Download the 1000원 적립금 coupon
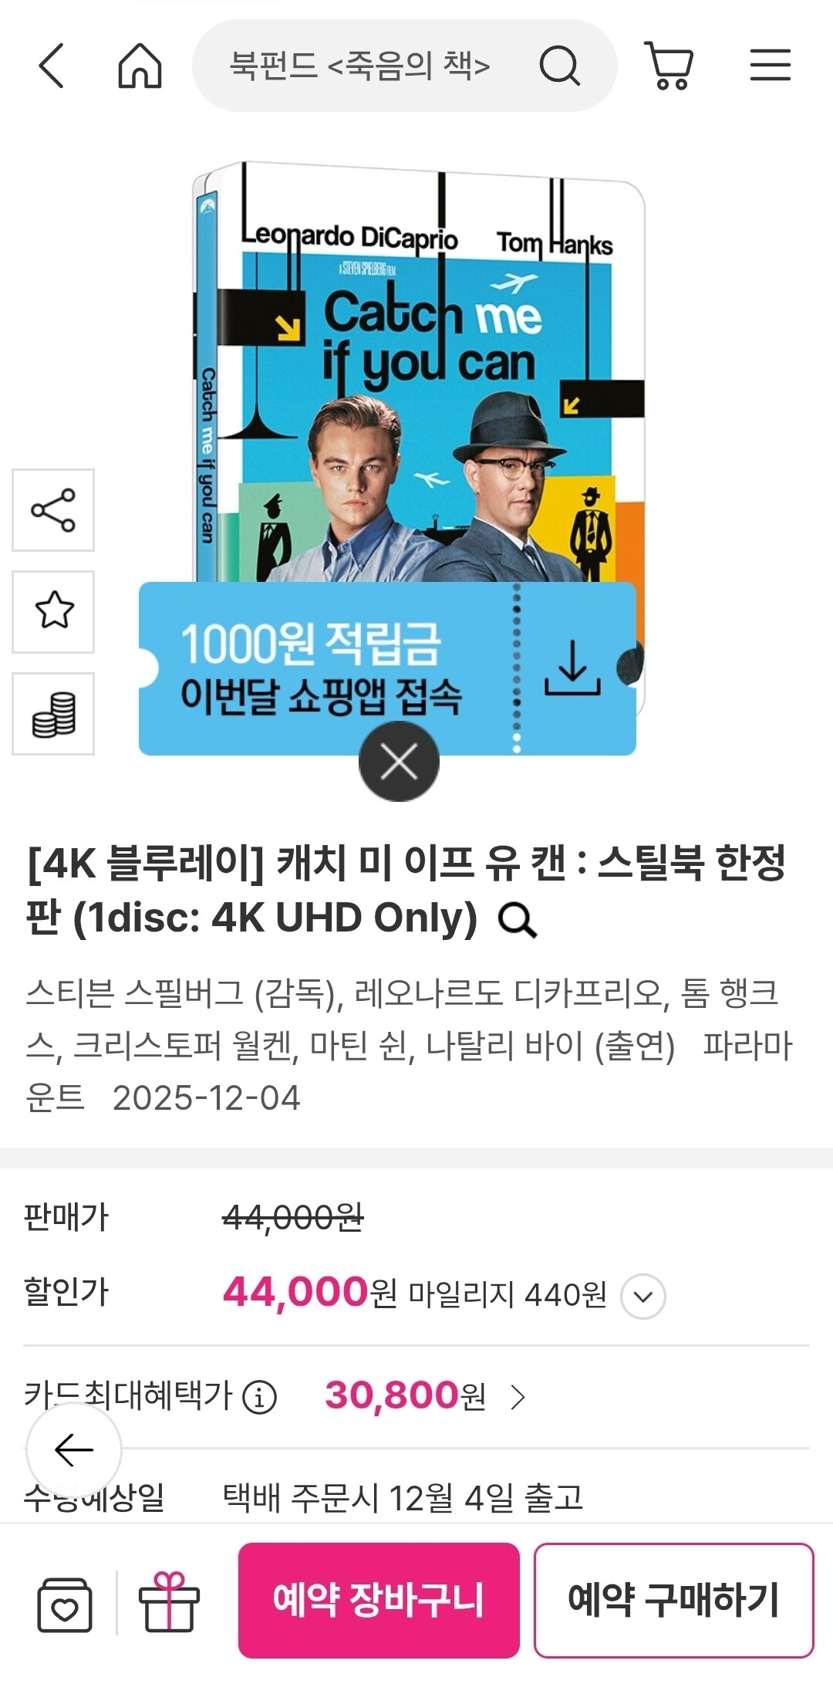 572,668
